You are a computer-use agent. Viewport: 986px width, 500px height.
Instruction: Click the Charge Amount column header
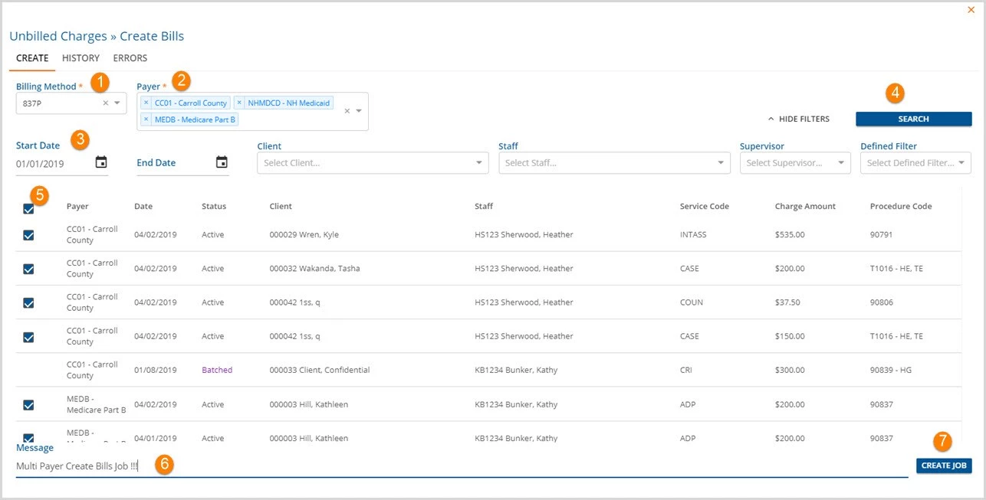click(805, 206)
